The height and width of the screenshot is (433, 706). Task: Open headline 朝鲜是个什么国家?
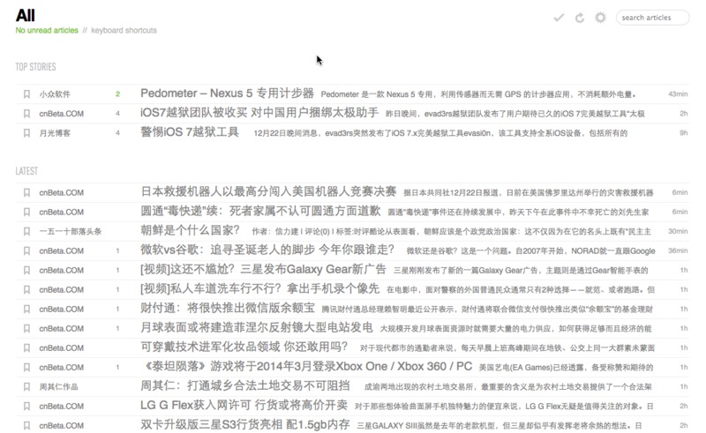[190, 230]
